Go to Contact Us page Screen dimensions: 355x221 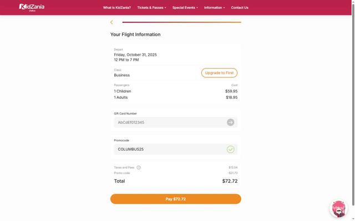click(240, 8)
